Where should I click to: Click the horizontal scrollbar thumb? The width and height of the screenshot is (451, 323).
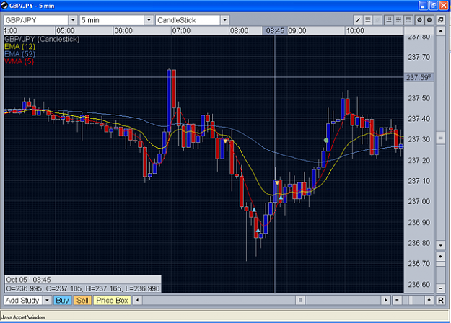pyautogui.click(x=300, y=301)
